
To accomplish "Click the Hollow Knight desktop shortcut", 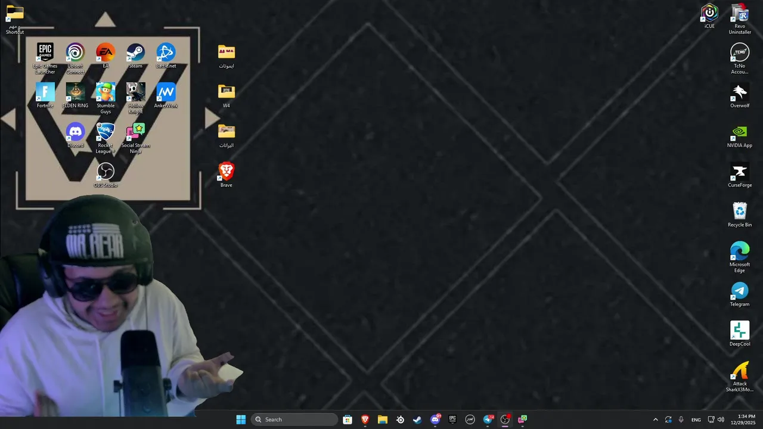I will click(x=135, y=98).
